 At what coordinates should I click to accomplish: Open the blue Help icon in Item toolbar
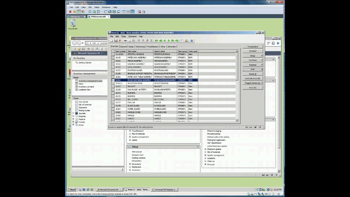192,41
